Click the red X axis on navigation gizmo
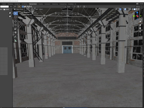 point(138,16)
